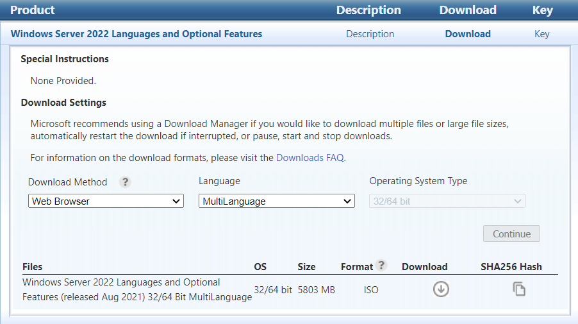
Task: Click the Download Method help question mark
Action: pyautogui.click(x=125, y=182)
